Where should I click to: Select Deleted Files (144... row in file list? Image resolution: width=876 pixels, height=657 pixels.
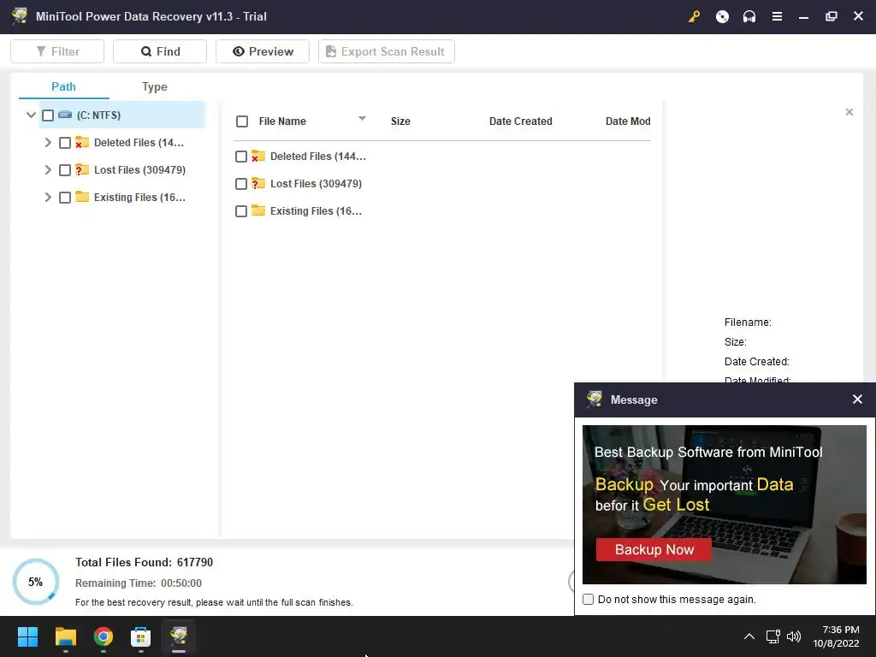[318, 157]
